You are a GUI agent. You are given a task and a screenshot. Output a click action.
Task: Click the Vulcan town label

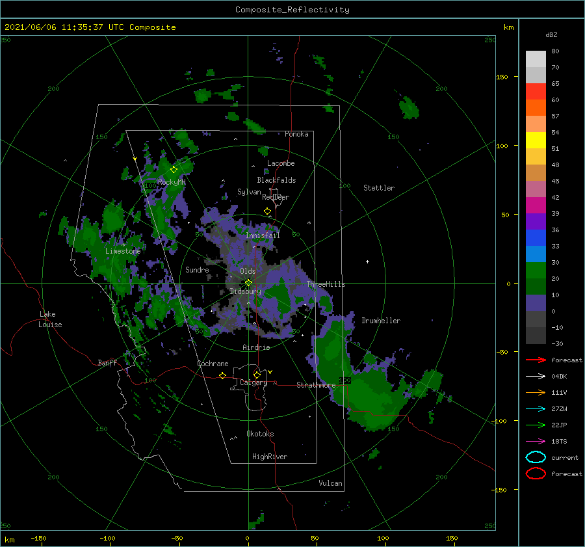tap(330, 483)
